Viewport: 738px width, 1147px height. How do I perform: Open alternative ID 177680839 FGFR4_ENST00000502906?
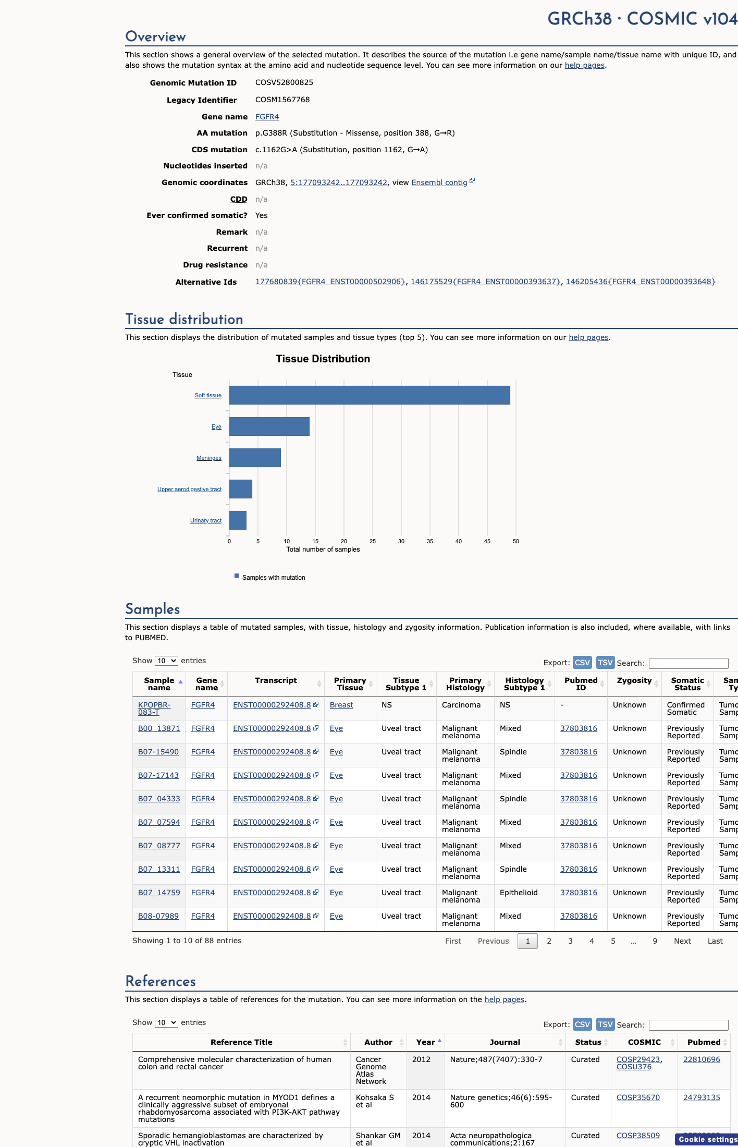[330, 282]
